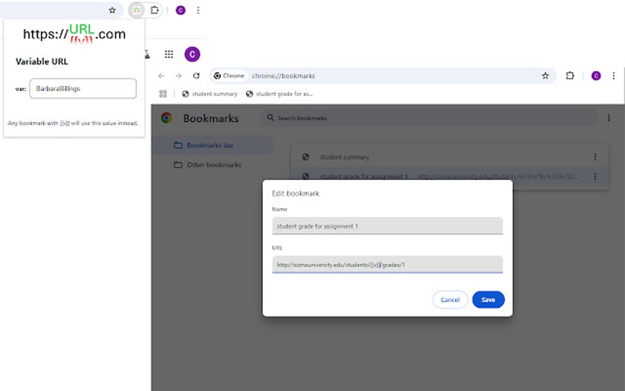Screen dimensions: 625x391
Task: Open the Variable URL extension icon
Action: point(137,10)
